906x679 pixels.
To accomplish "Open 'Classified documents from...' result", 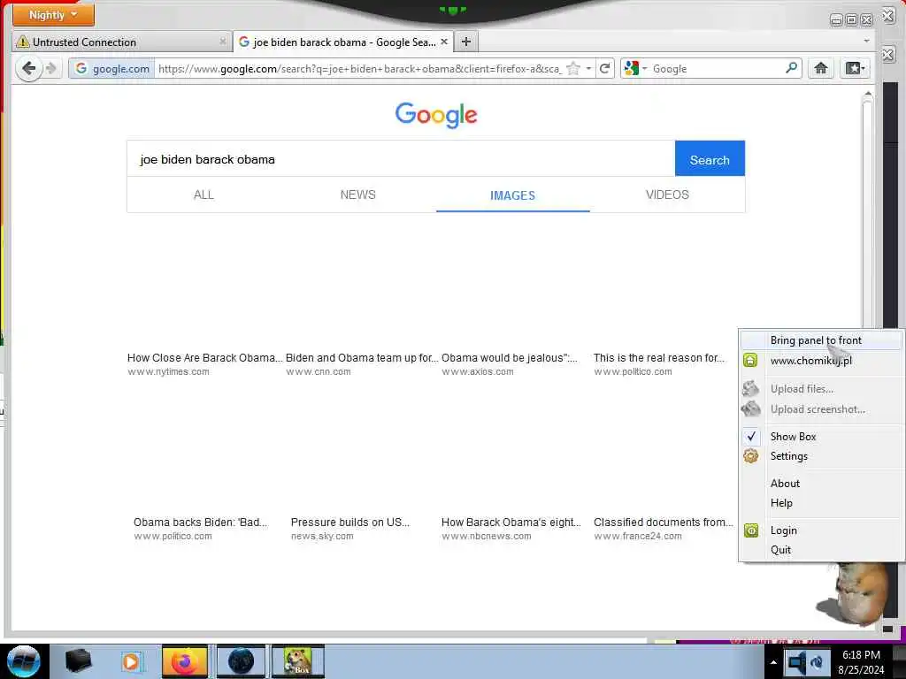I will click(x=664, y=522).
